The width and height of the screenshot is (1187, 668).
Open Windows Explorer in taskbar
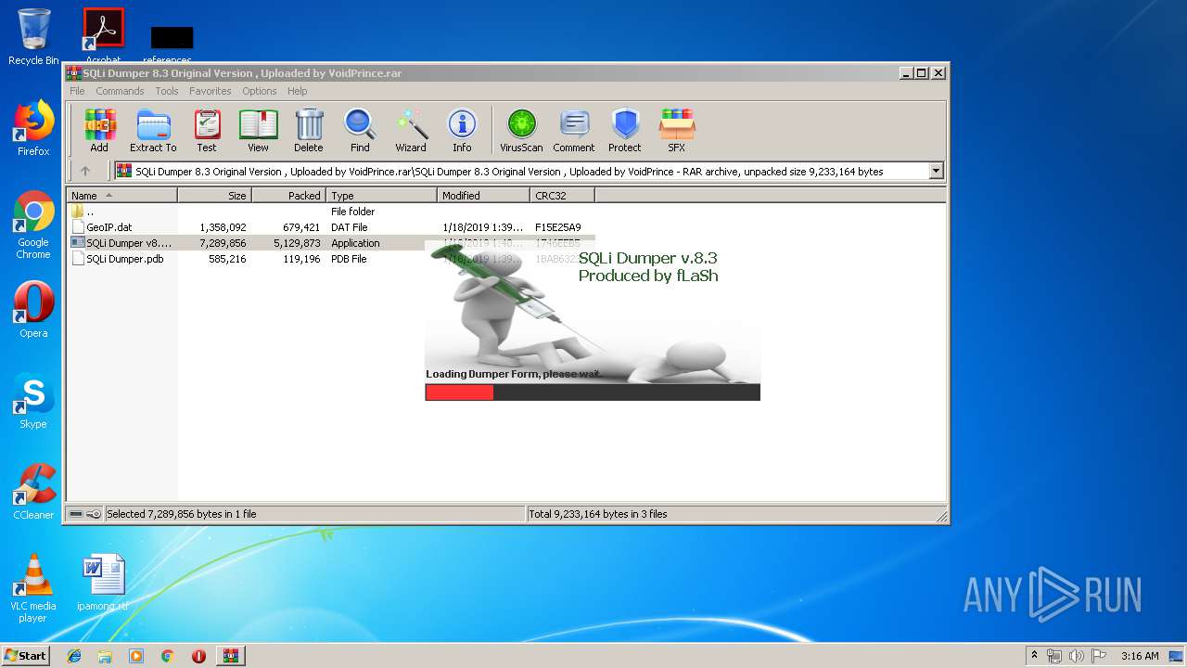click(x=105, y=656)
